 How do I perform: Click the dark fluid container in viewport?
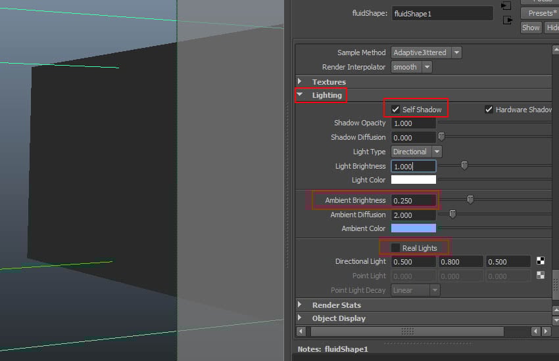[x=103, y=171]
